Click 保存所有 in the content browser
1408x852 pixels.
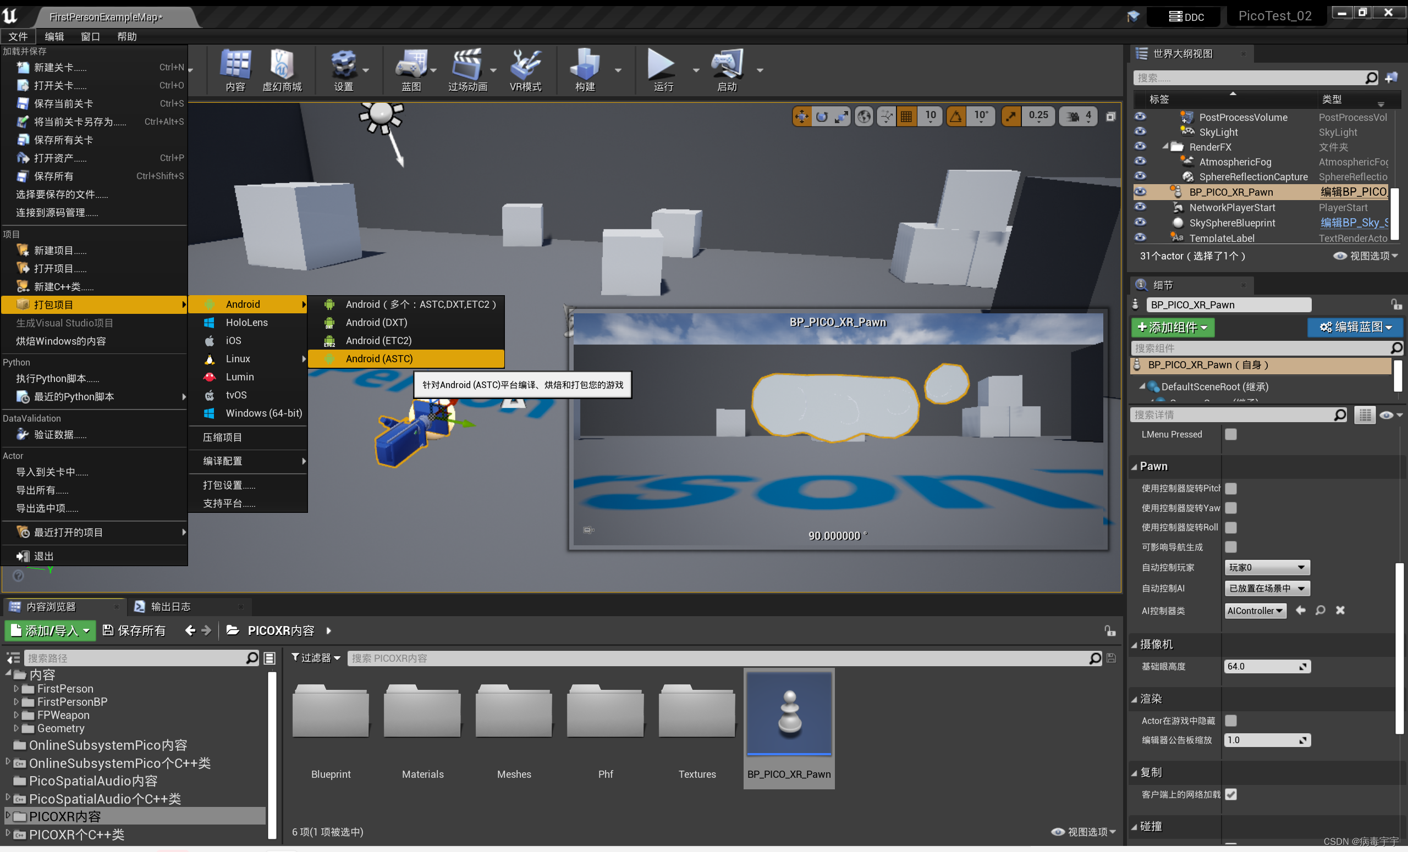click(x=134, y=630)
